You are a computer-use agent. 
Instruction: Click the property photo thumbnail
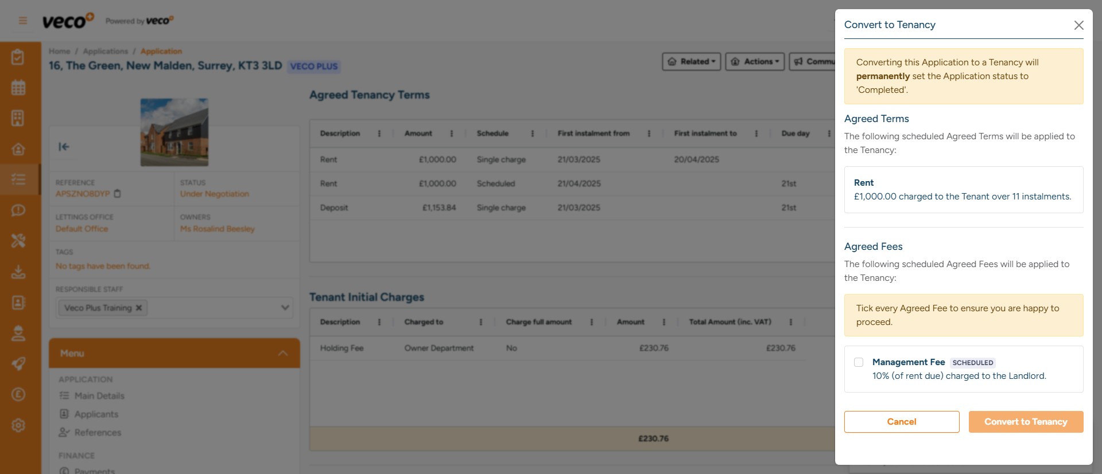(x=174, y=132)
